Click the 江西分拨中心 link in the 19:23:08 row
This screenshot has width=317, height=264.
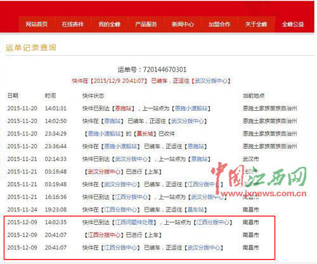(x=120, y=210)
